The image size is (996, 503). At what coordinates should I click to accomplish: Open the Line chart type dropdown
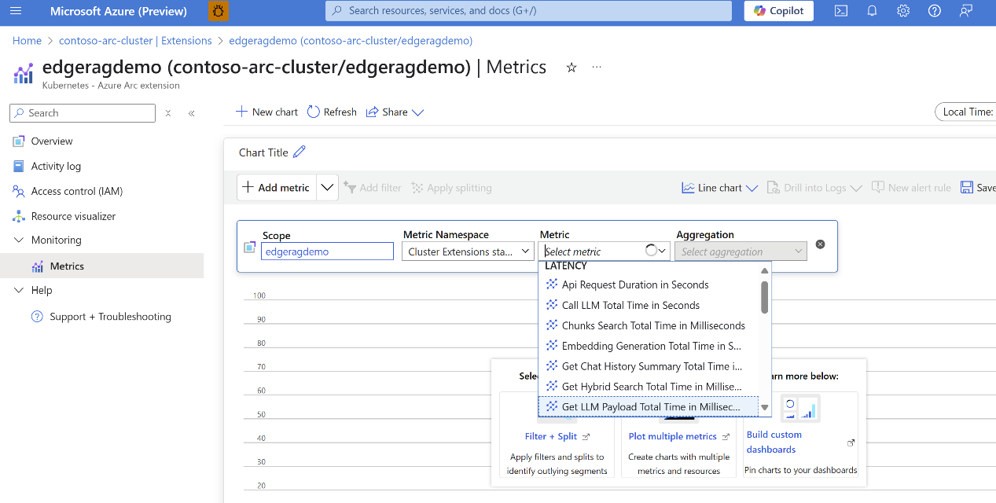pos(719,188)
